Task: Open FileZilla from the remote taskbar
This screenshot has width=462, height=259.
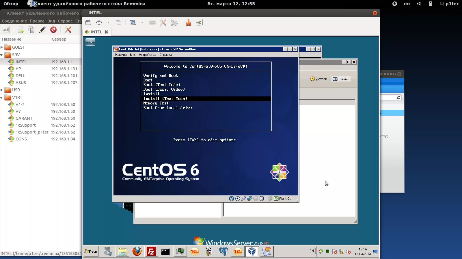Action: pyautogui.click(x=151, y=252)
